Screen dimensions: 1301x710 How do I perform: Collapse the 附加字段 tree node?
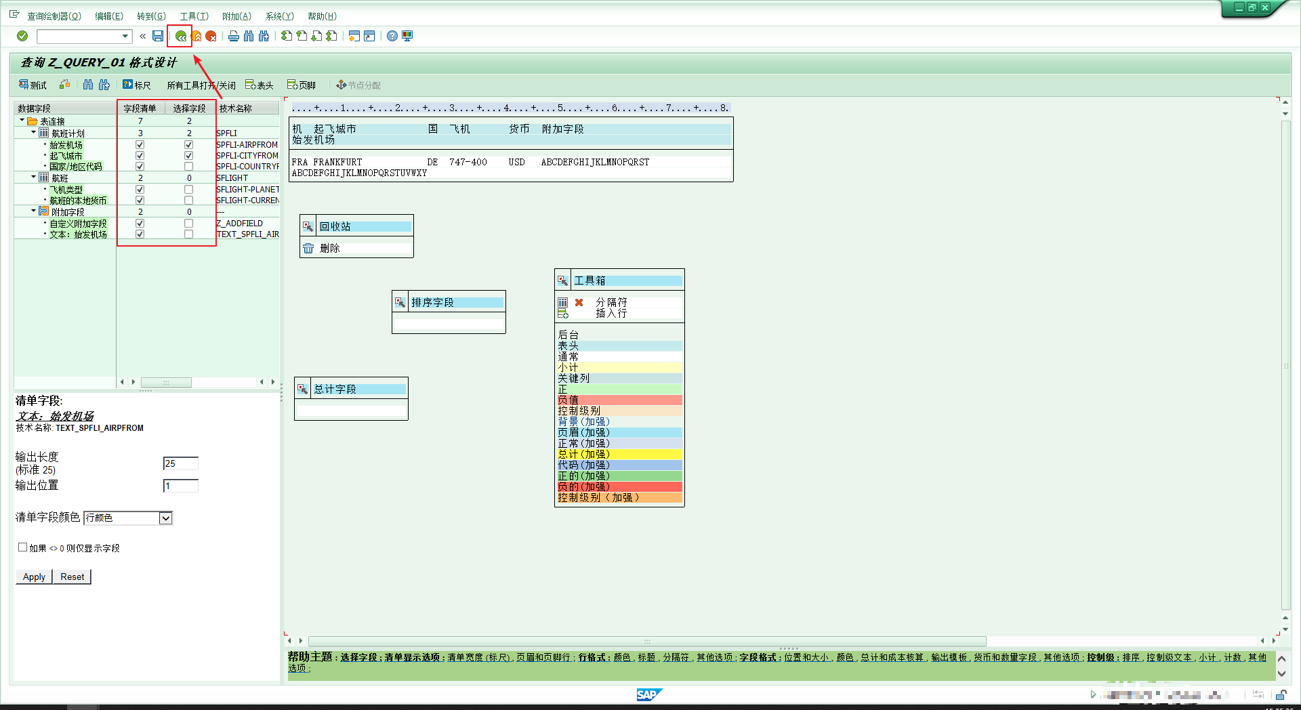[x=34, y=211]
